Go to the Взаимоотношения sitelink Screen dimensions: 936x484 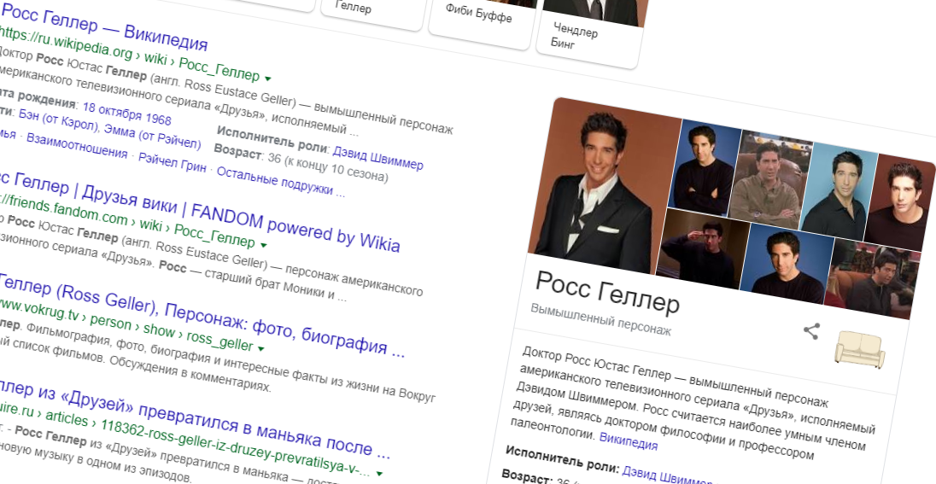click(77, 145)
